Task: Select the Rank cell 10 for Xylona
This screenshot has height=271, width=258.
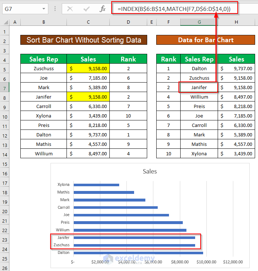Action: [128, 116]
